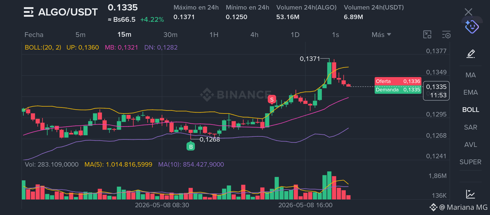Click the Máximo en 24h value 0.1371
Viewport: 490px width, 215px height.
coord(184,17)
